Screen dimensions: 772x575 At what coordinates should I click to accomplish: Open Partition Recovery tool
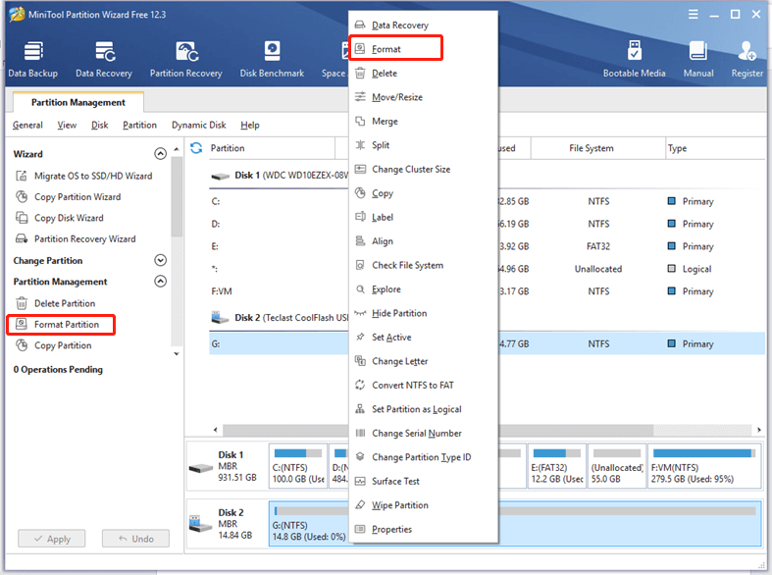tap(186, 58)
